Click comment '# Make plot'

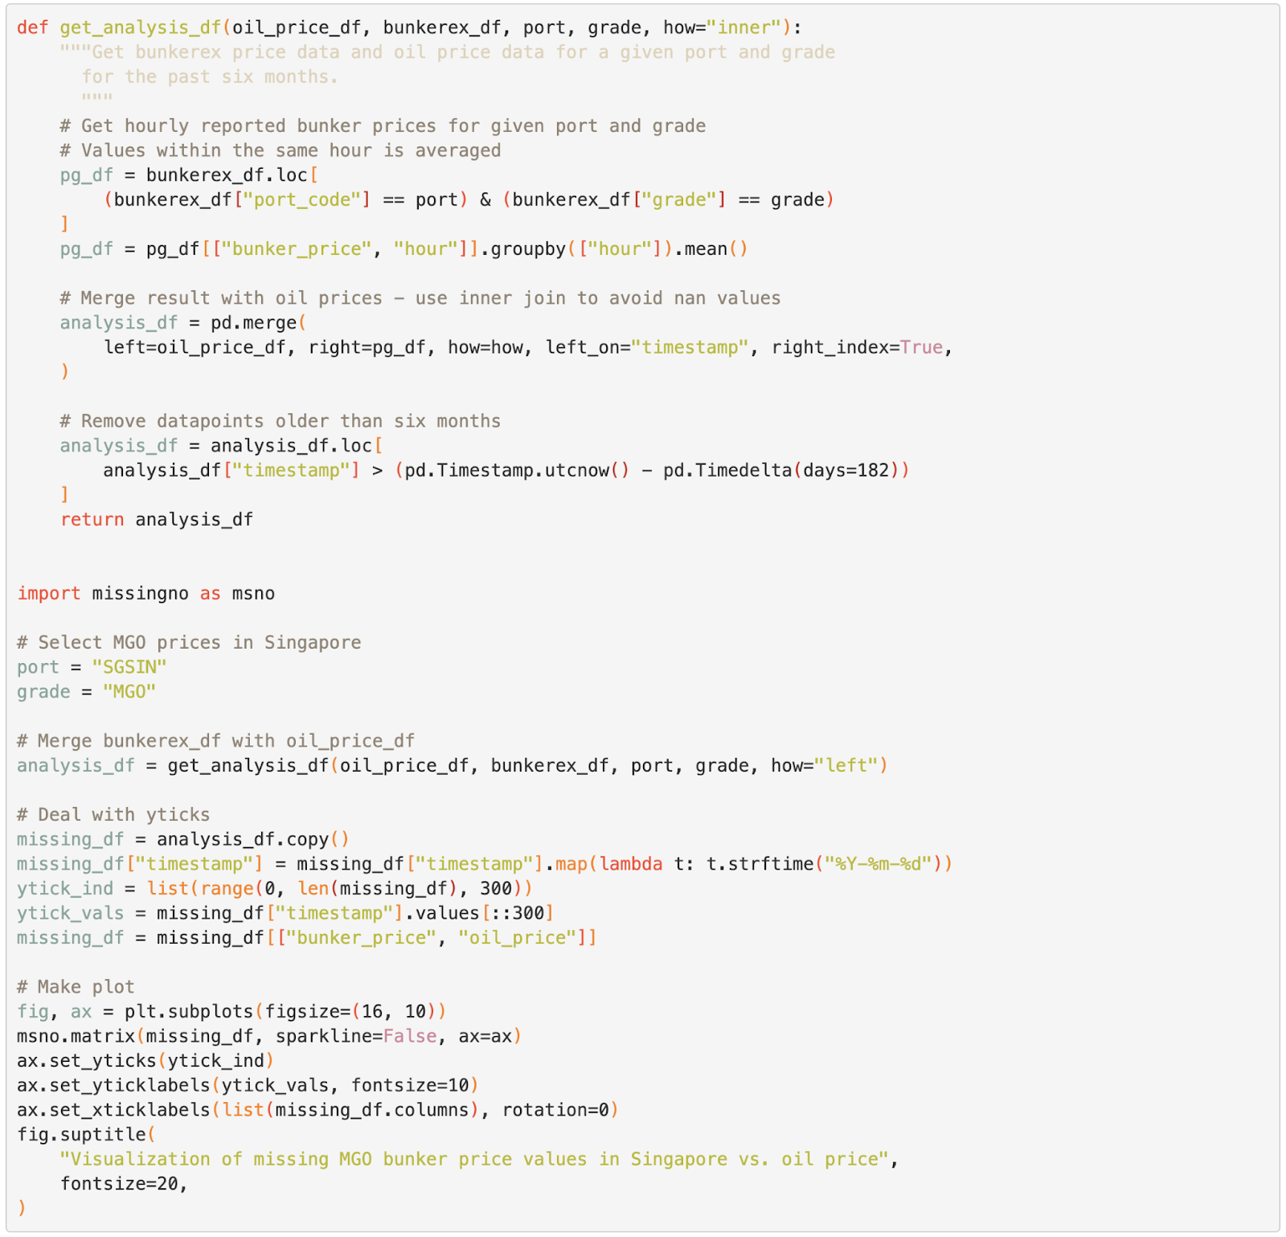76,987
